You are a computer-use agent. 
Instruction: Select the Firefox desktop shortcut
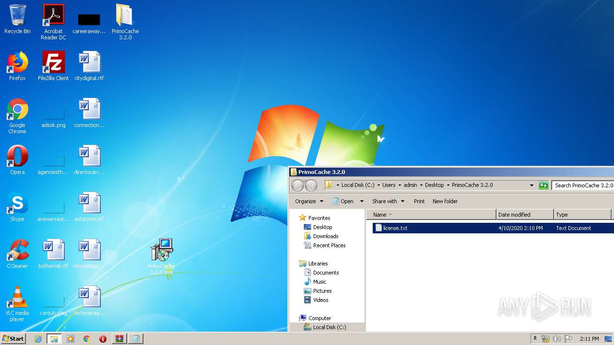point(17,66)
